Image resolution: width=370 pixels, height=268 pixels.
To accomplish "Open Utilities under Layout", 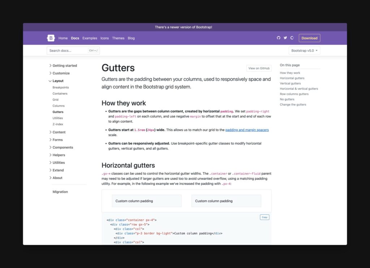I will (x=58, y=118).
